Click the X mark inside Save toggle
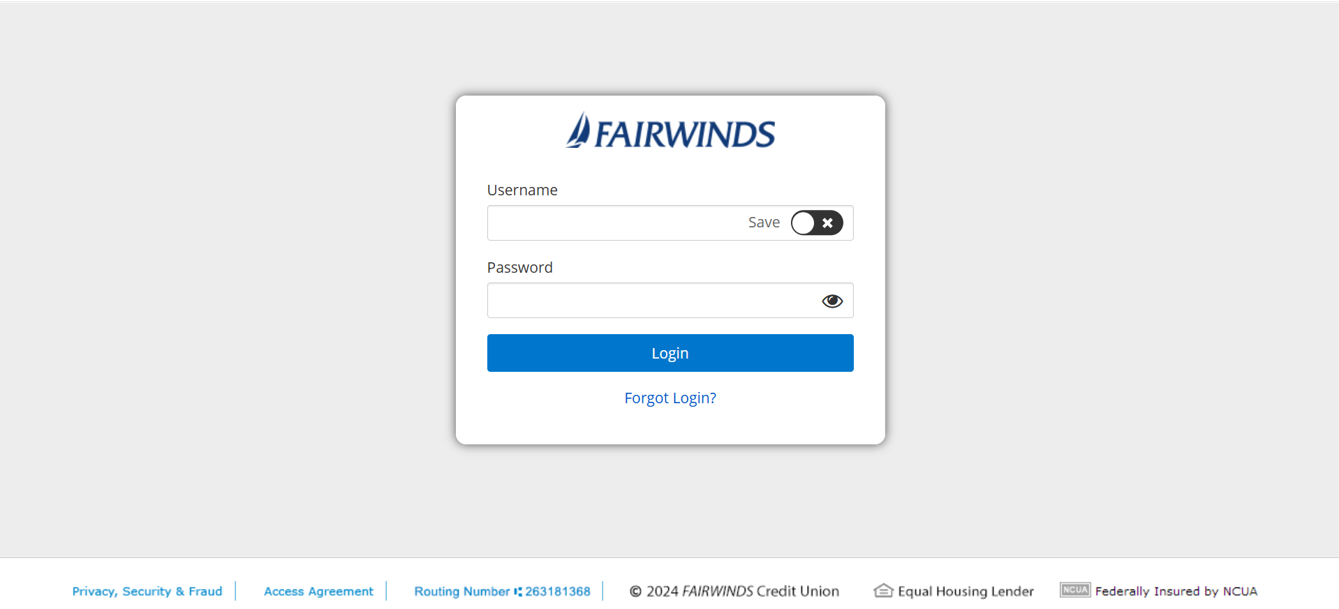This screenshot has width=1339, height=609. tap(827, 223)
